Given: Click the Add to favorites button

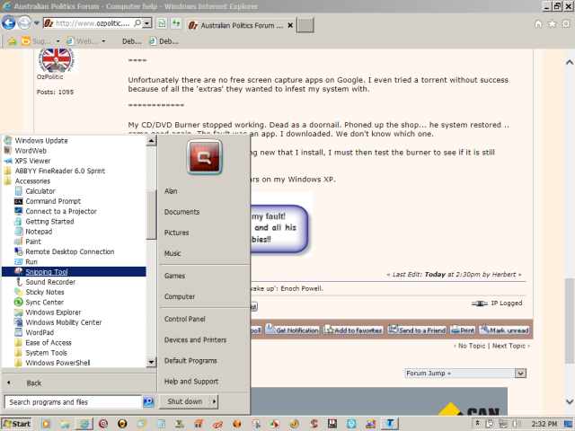Looking at the screenshot, I should tap(354, 330).
